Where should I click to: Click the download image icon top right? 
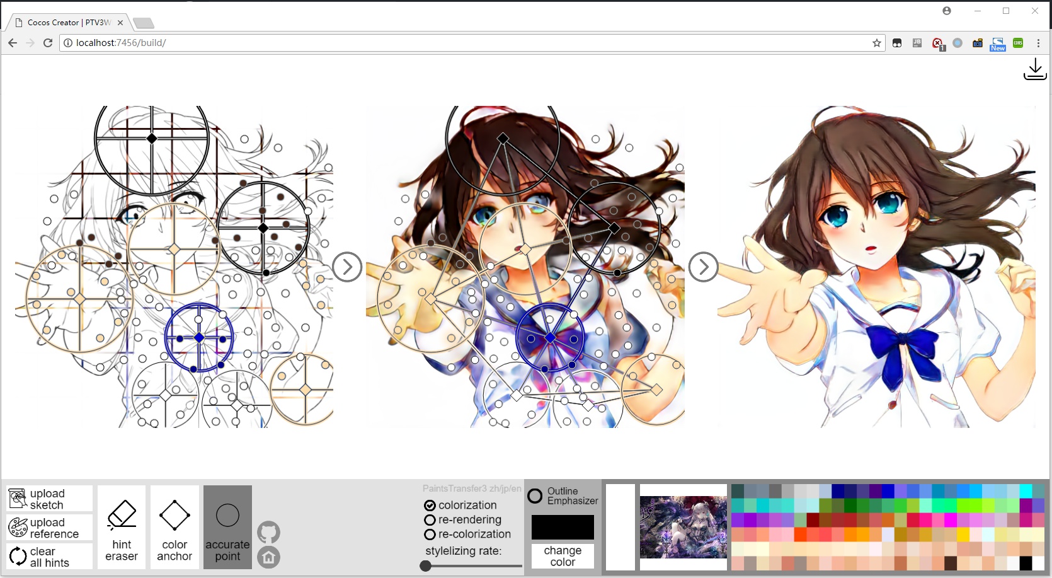1034,69
